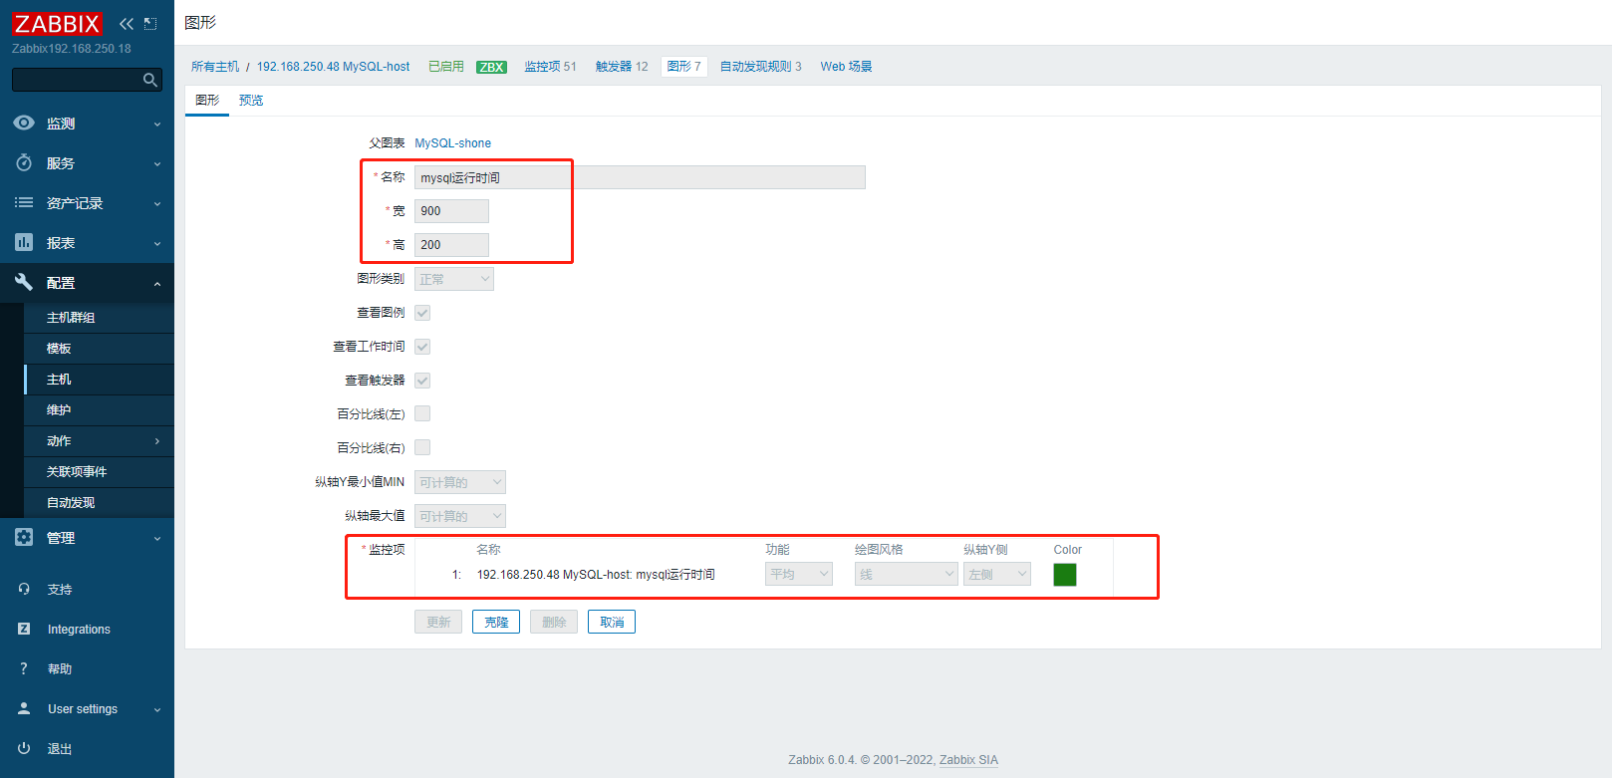Open the 绘图风格 线 dropdown
1612x778 pixels.
[x=907, y=574]
